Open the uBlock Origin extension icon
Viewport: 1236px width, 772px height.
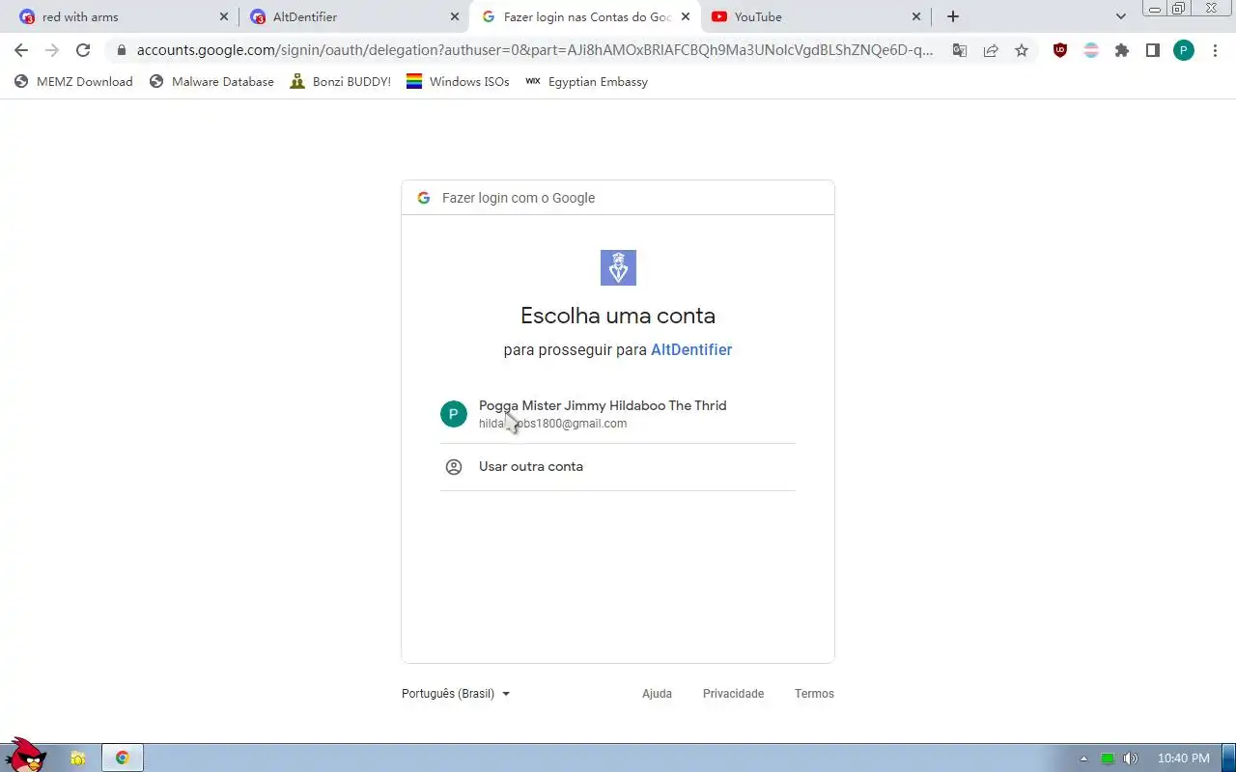tap(1060, 50)
